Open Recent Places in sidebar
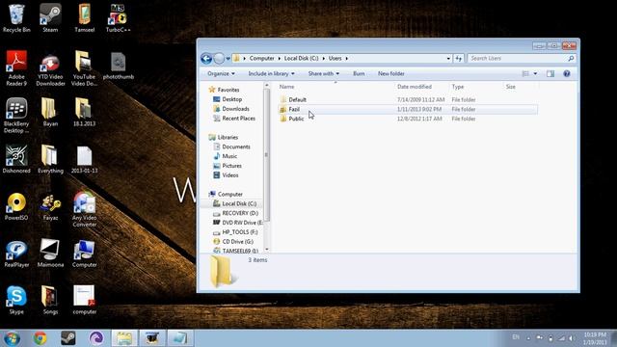The image size is (617, 347). 234,118
